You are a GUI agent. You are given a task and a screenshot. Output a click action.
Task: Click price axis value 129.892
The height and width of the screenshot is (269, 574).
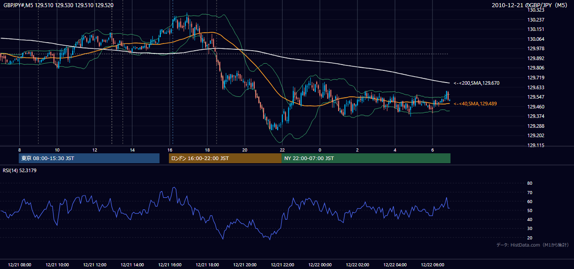point(536,58)
